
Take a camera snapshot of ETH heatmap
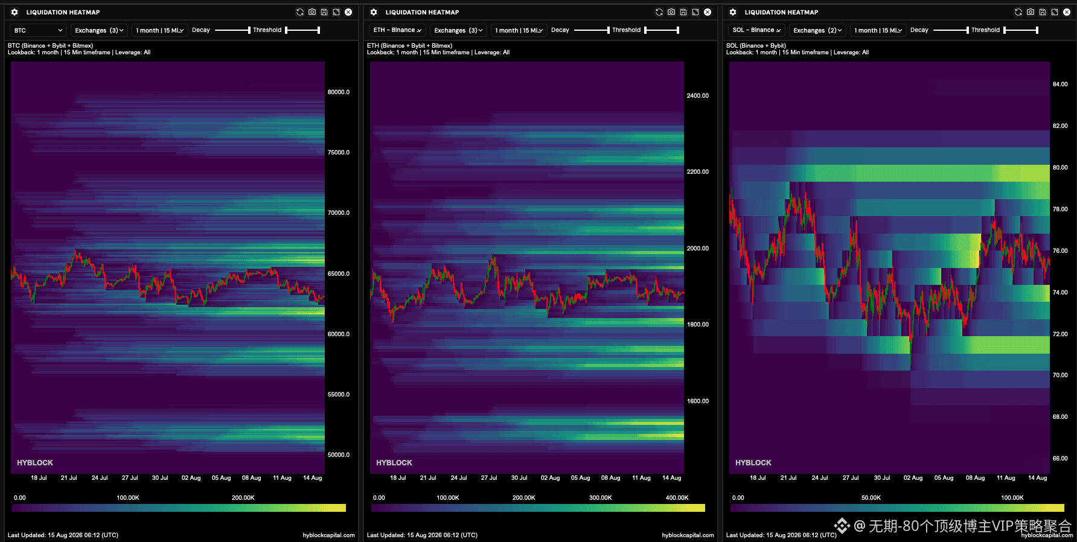(671, 12)
